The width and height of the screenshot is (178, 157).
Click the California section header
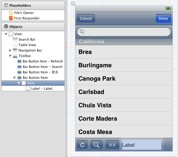pos(124,42)
